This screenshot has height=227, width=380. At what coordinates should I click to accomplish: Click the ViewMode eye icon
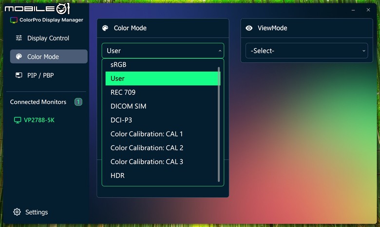[x=249, y=28]
